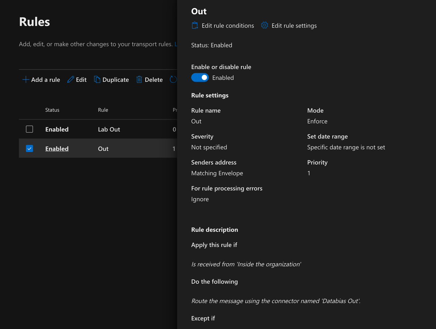This screenshot has width=436, height=329.
Task: Click the Except if label
Action: (203, 318)
